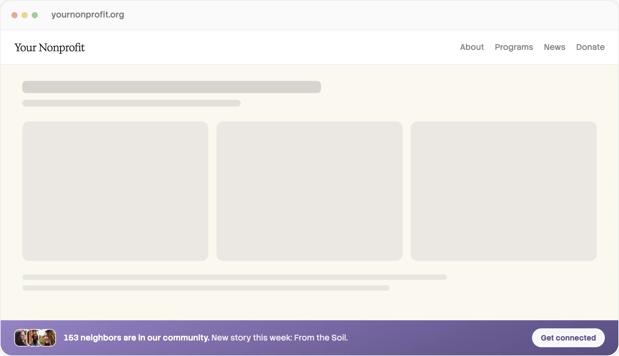Click the yournonprofit.org address text
The height and width of the screenshot is (356, 619).
[x=88, y=15]
